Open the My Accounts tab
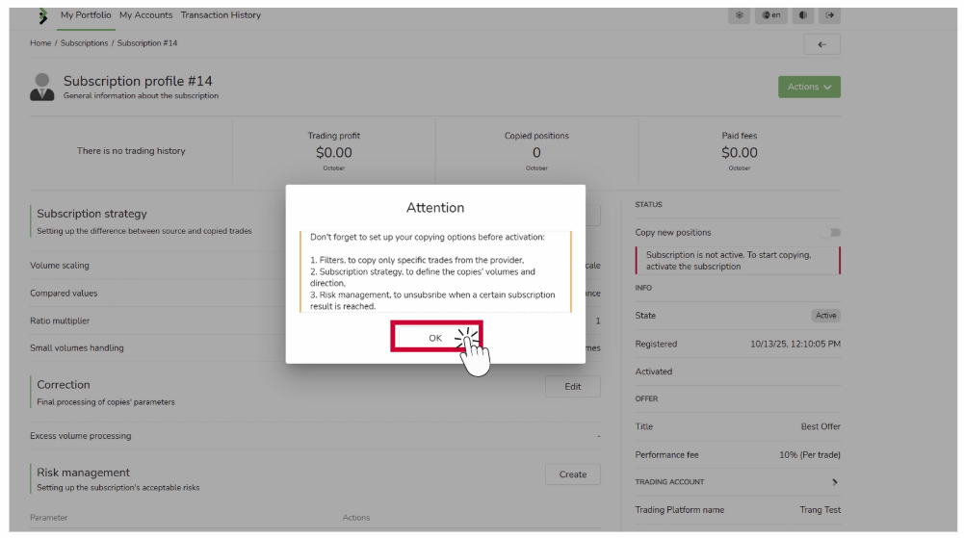The image size is (964, 538). [x=146, y=15]
